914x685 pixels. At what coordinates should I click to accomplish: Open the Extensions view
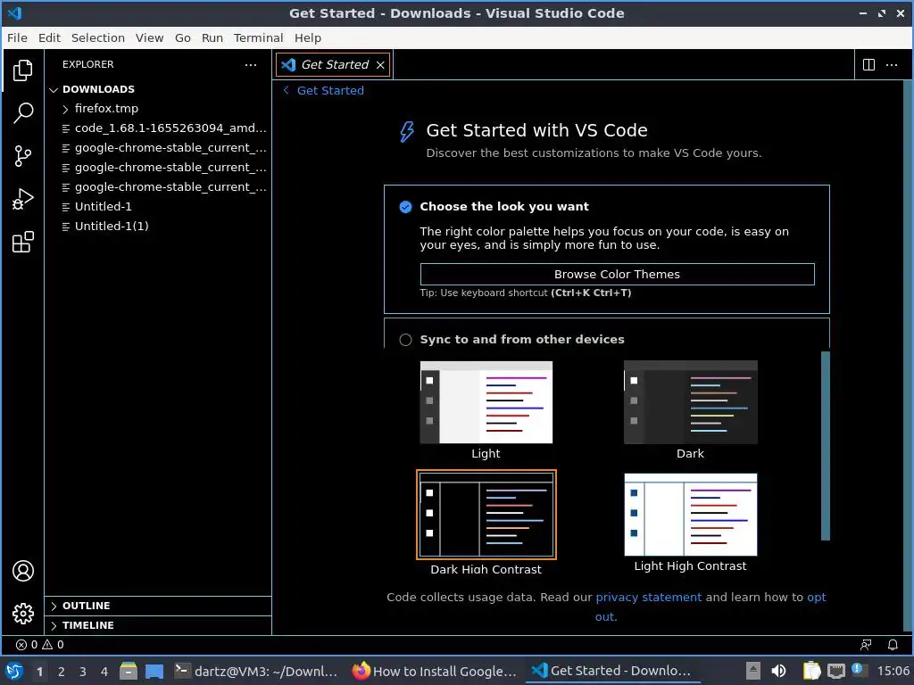coord(22,243)
